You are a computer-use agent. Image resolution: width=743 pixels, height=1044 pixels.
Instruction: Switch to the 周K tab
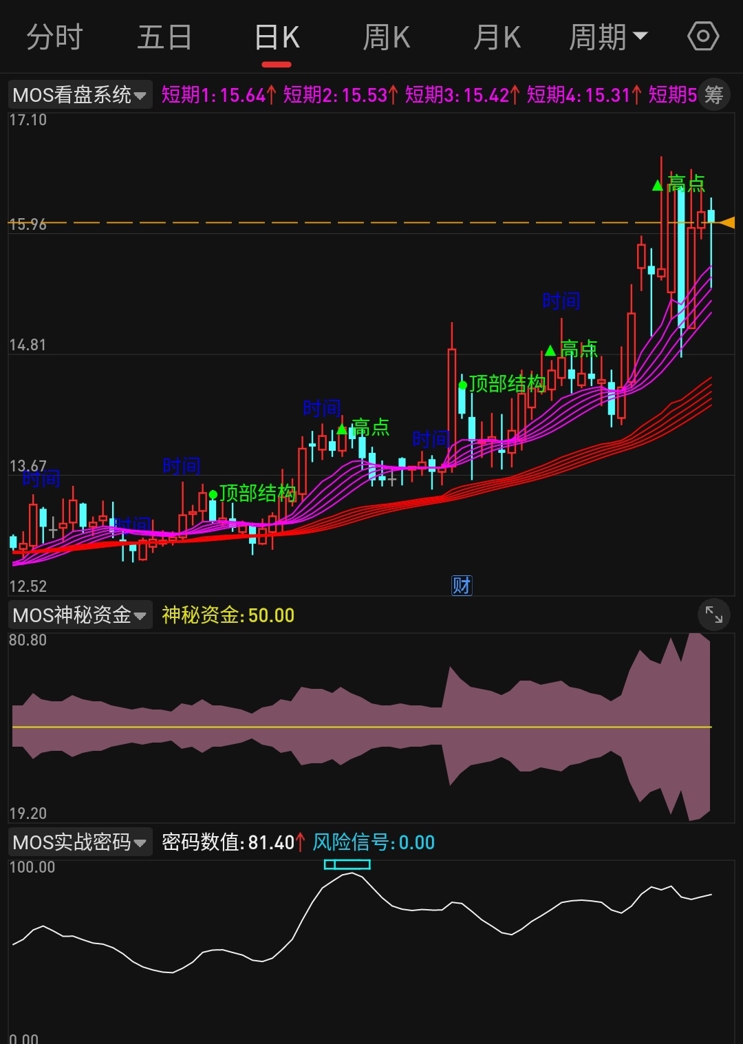[387, 37]
